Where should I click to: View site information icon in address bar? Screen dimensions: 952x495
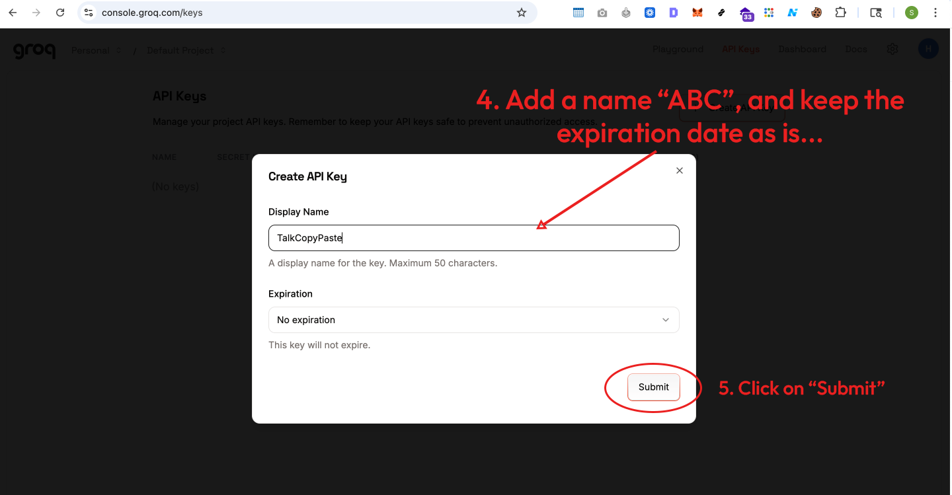tap(89, 13)
